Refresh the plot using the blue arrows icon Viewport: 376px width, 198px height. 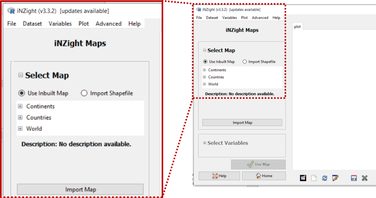point(325,178)
